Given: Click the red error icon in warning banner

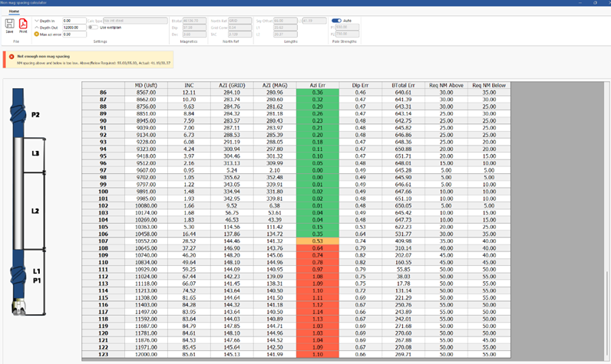Looking at the screenshot, I should pyautogui.click(x=11, y=57).
